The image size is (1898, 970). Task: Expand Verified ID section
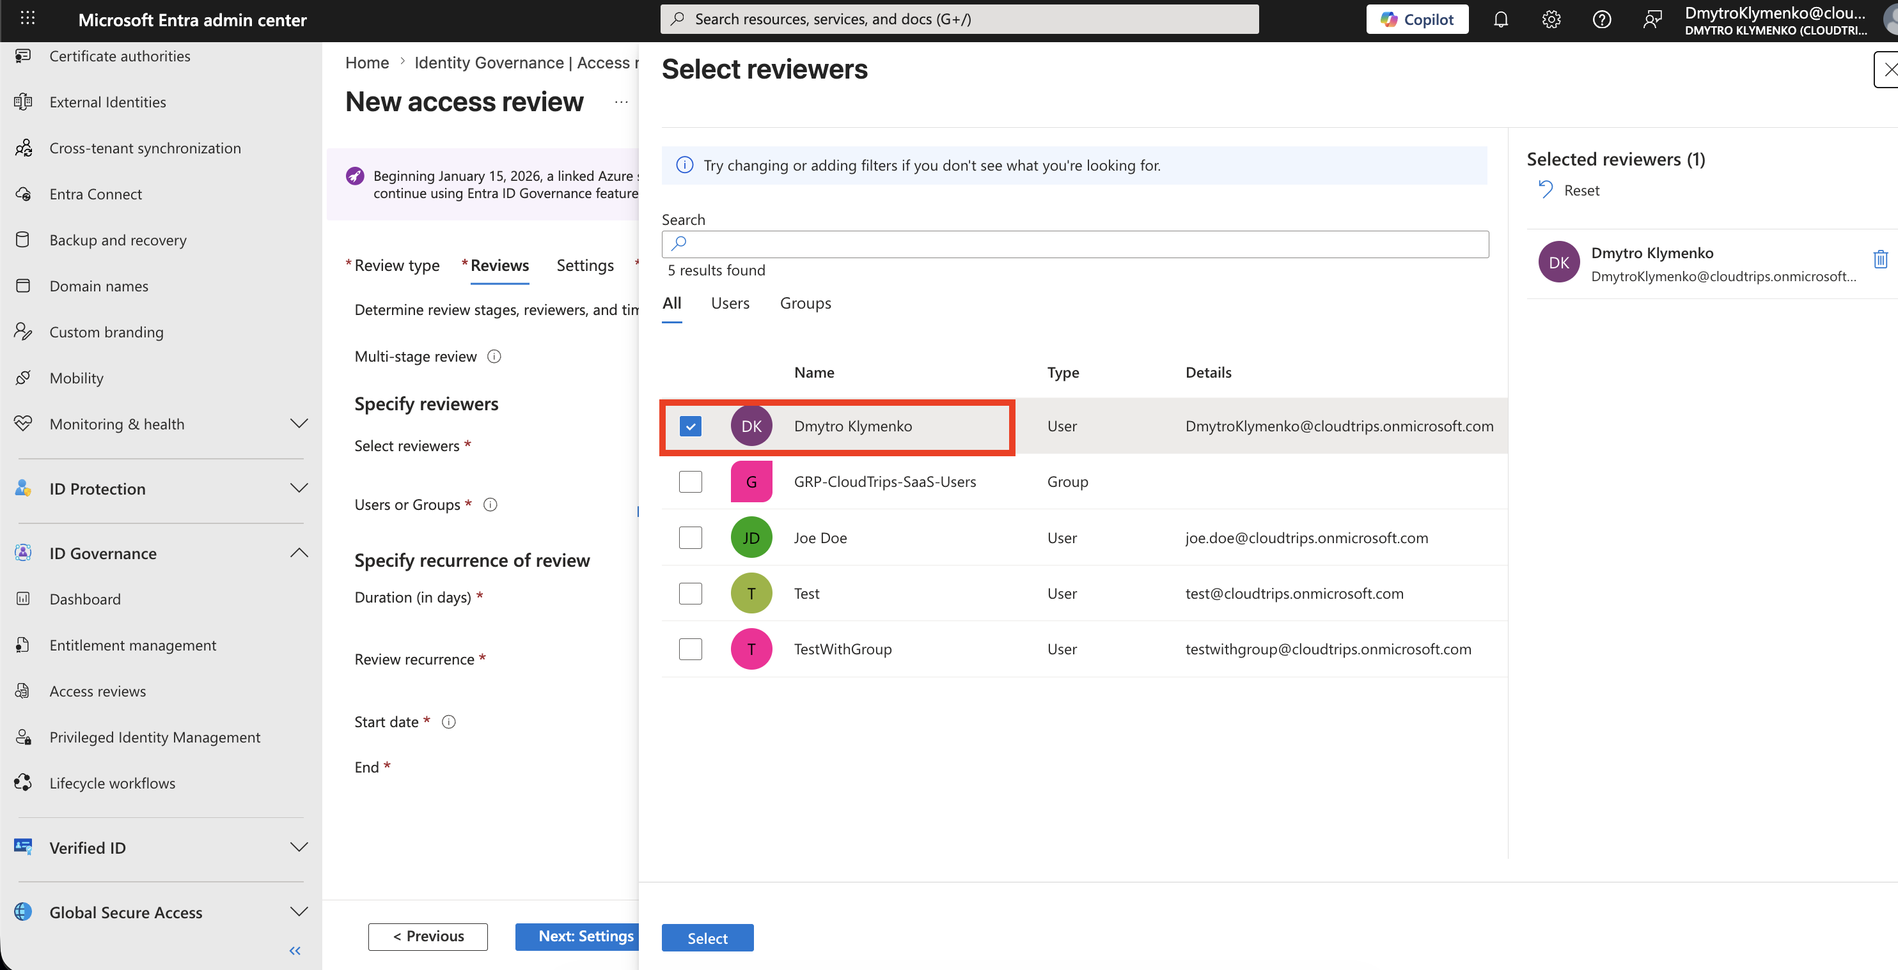click(x=299, y=848)
